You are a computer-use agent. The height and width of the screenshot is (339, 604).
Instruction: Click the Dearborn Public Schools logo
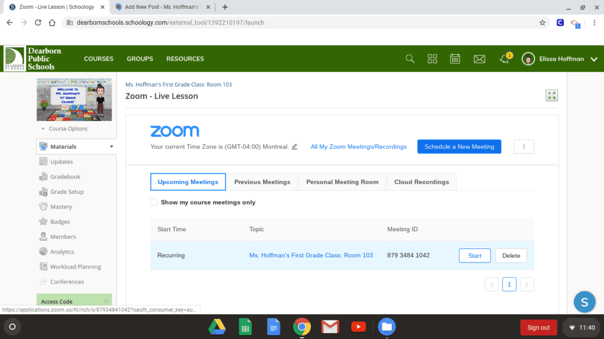click(33, 58)
